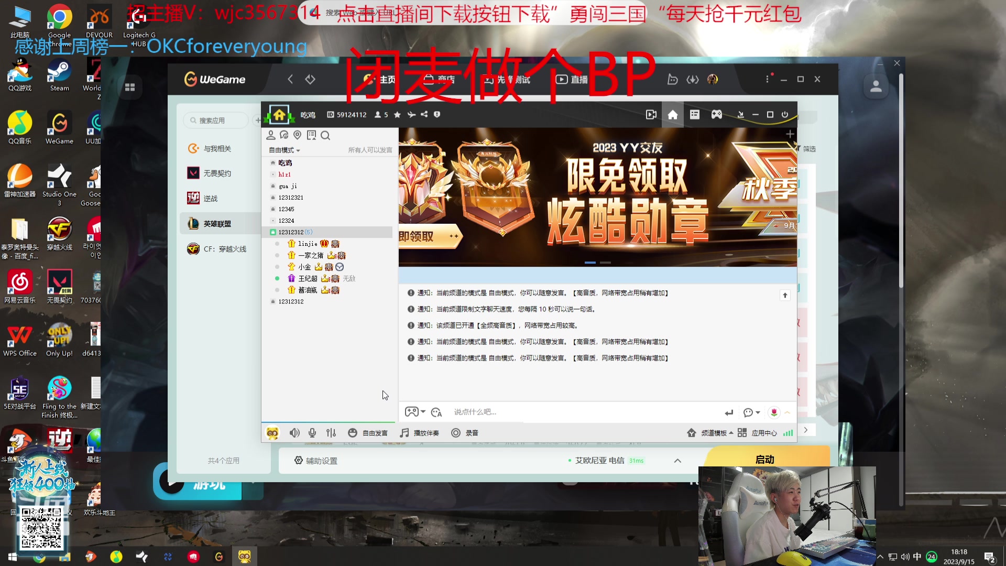Viewport: 1006px width, 566px height.
Task: Click the airplane jump icon in the YY header
Action: 411,114
